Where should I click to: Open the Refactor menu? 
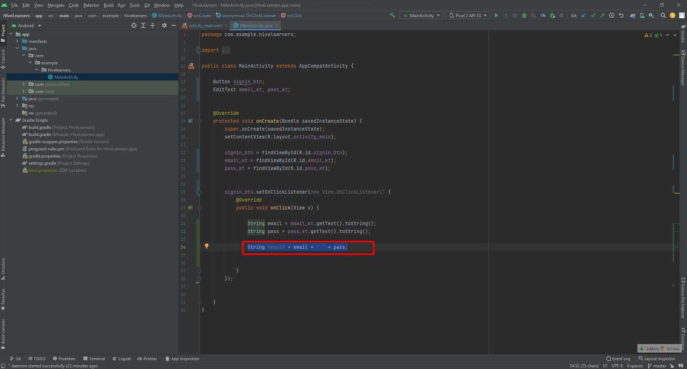click(91, 5)
